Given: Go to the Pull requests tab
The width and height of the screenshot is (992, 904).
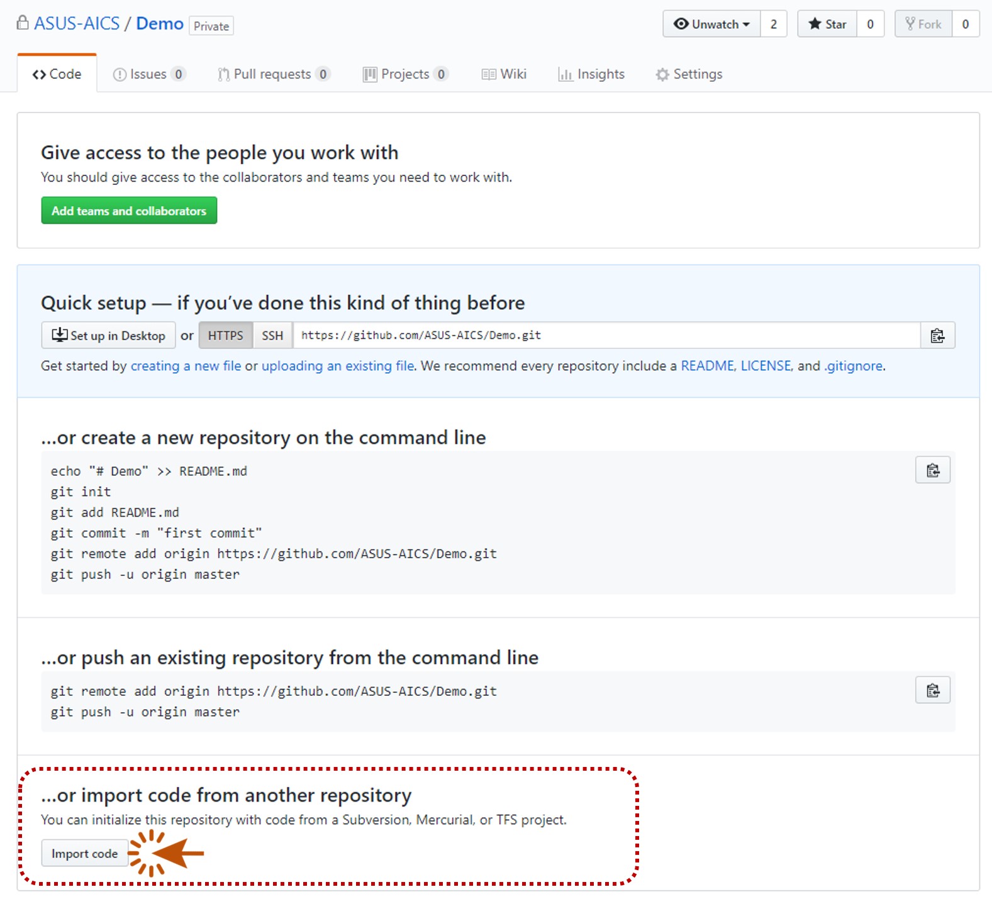Looking at the screenshot, I should click(274, 74).
